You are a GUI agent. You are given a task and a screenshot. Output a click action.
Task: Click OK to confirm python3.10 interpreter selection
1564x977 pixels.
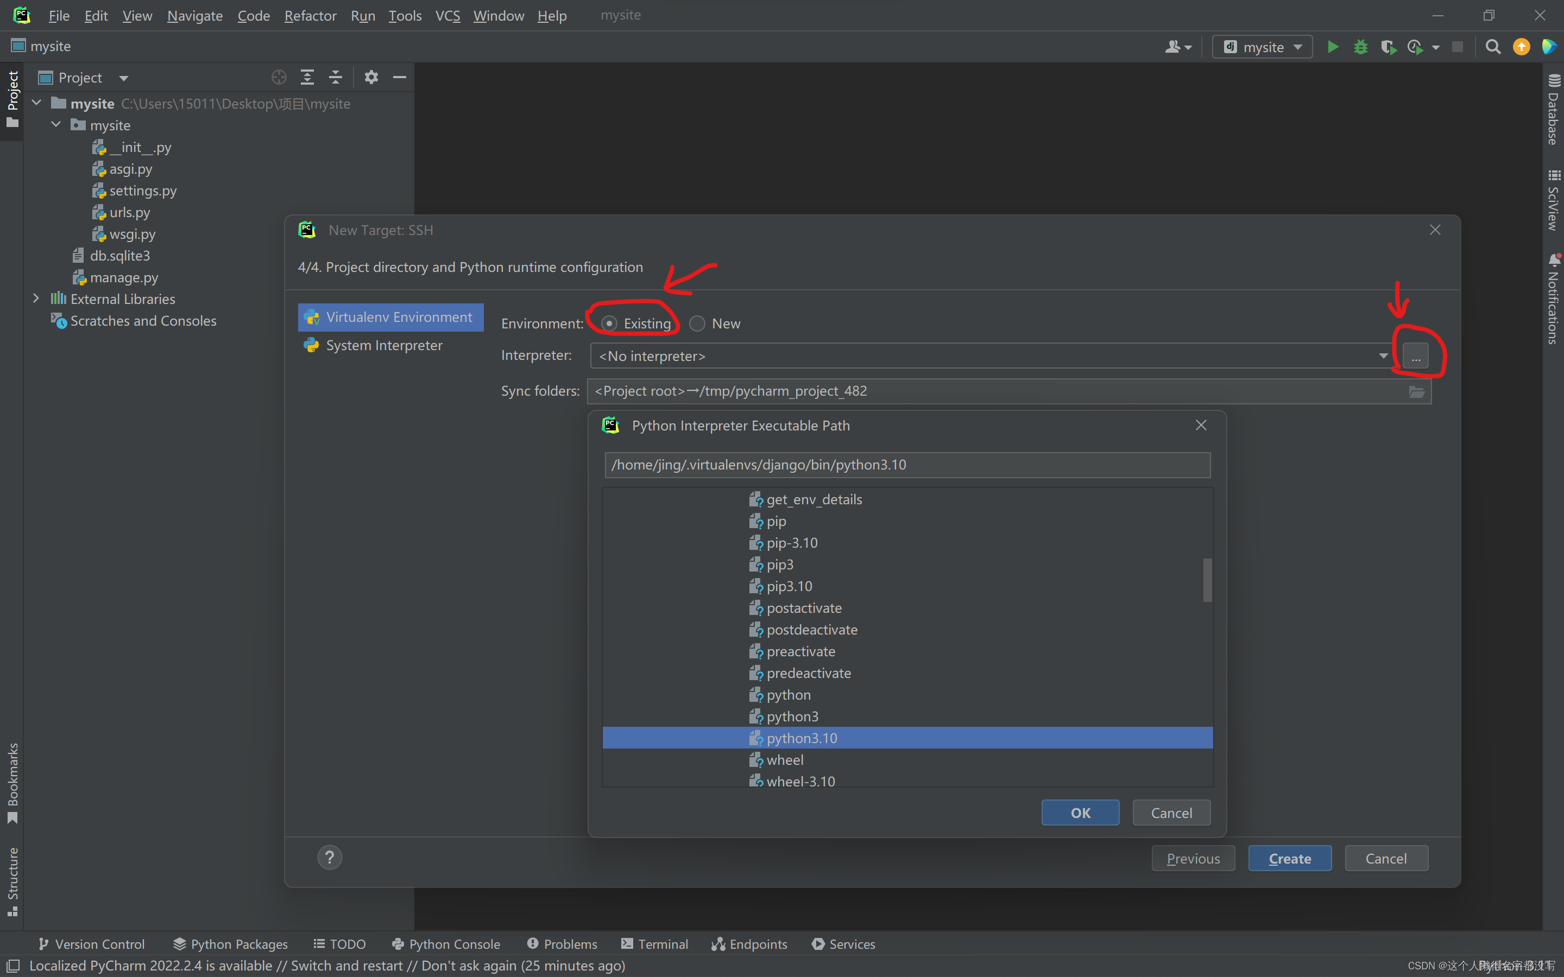(1080, 811)
